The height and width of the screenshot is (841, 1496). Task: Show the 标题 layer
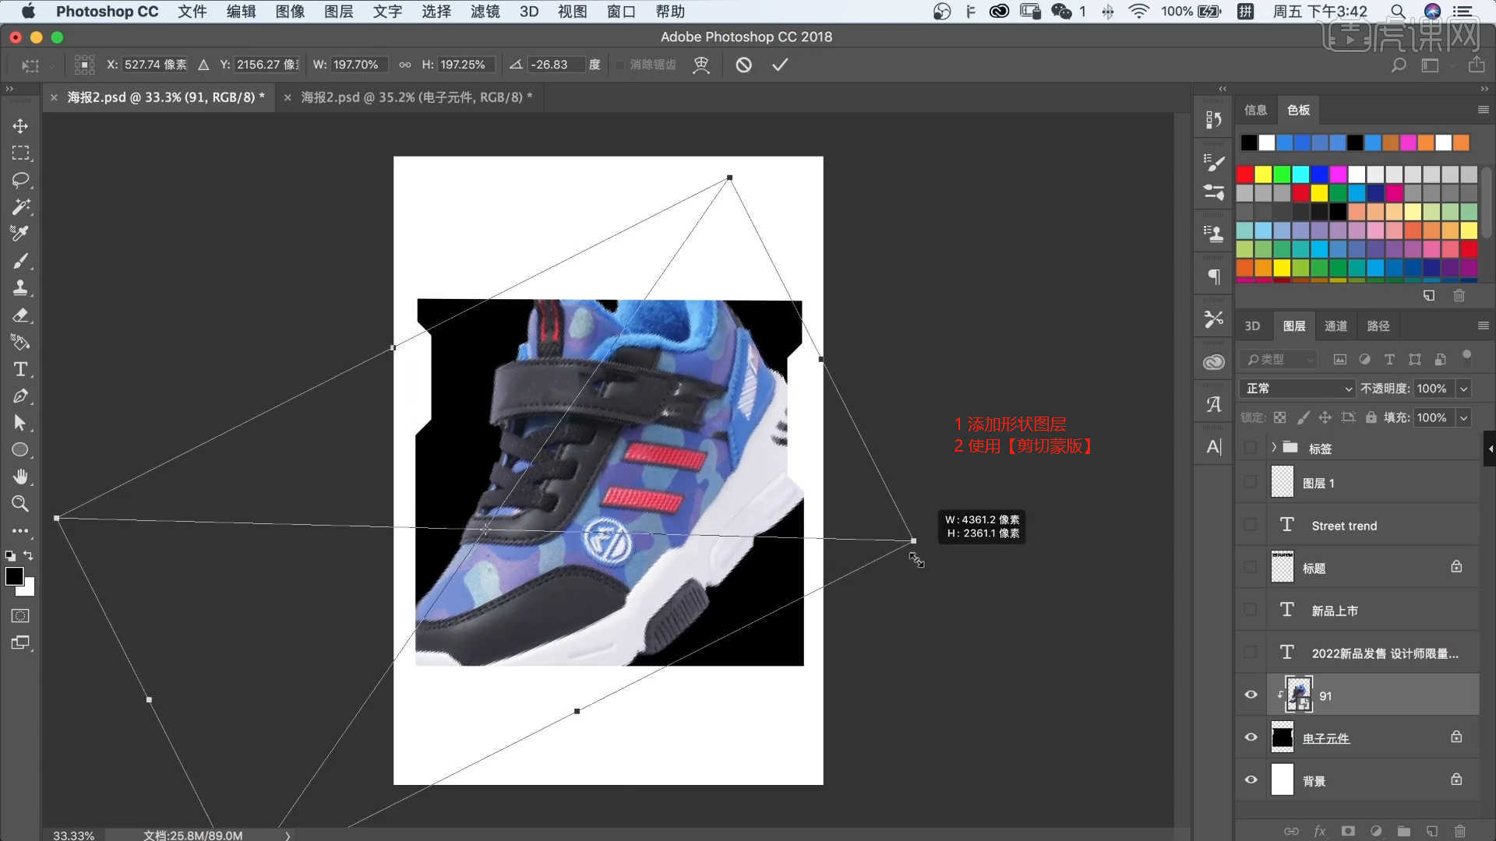click(x=1251, y=567)
